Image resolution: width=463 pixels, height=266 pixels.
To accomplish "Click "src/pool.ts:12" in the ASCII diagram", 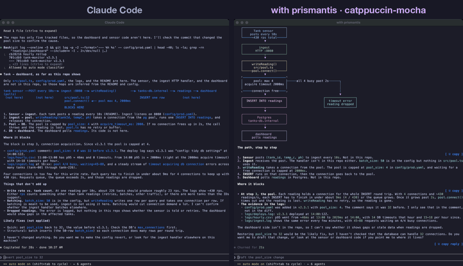I will (x=77, y=97).
